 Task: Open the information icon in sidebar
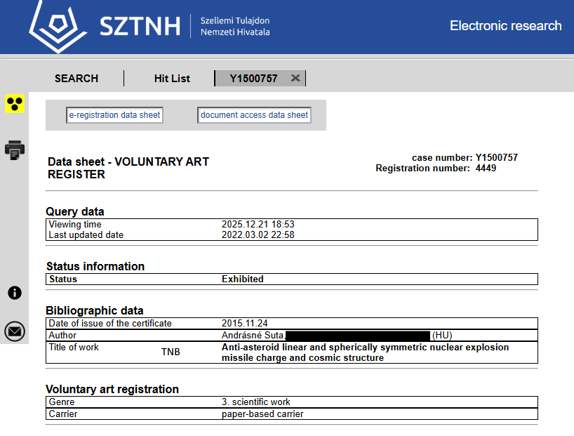[x=15, y=293]
